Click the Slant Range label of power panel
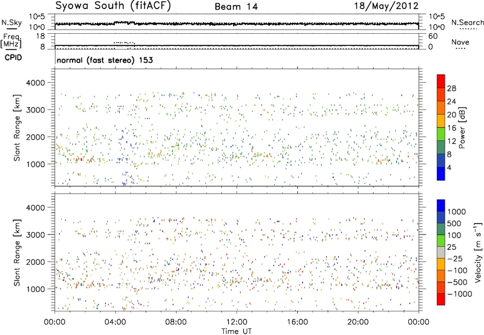 pyautogui.click(x=17, y=128)
